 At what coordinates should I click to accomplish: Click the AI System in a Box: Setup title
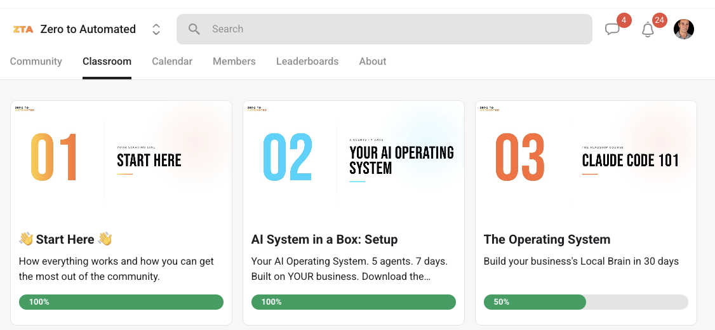pos(324,239)
